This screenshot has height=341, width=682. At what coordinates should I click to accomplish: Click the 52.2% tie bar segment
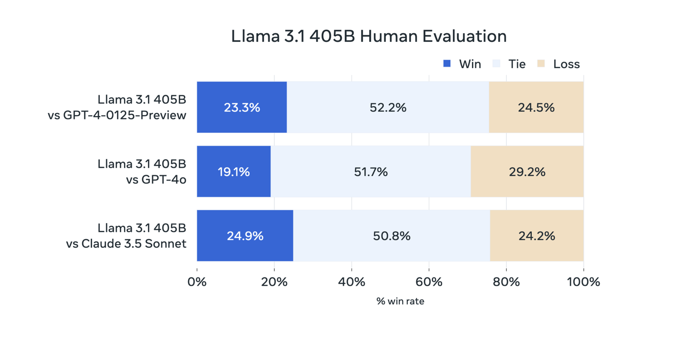click(388, 107)
